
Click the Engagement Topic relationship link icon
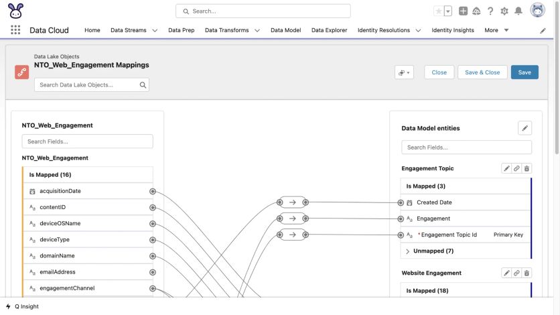516,169
